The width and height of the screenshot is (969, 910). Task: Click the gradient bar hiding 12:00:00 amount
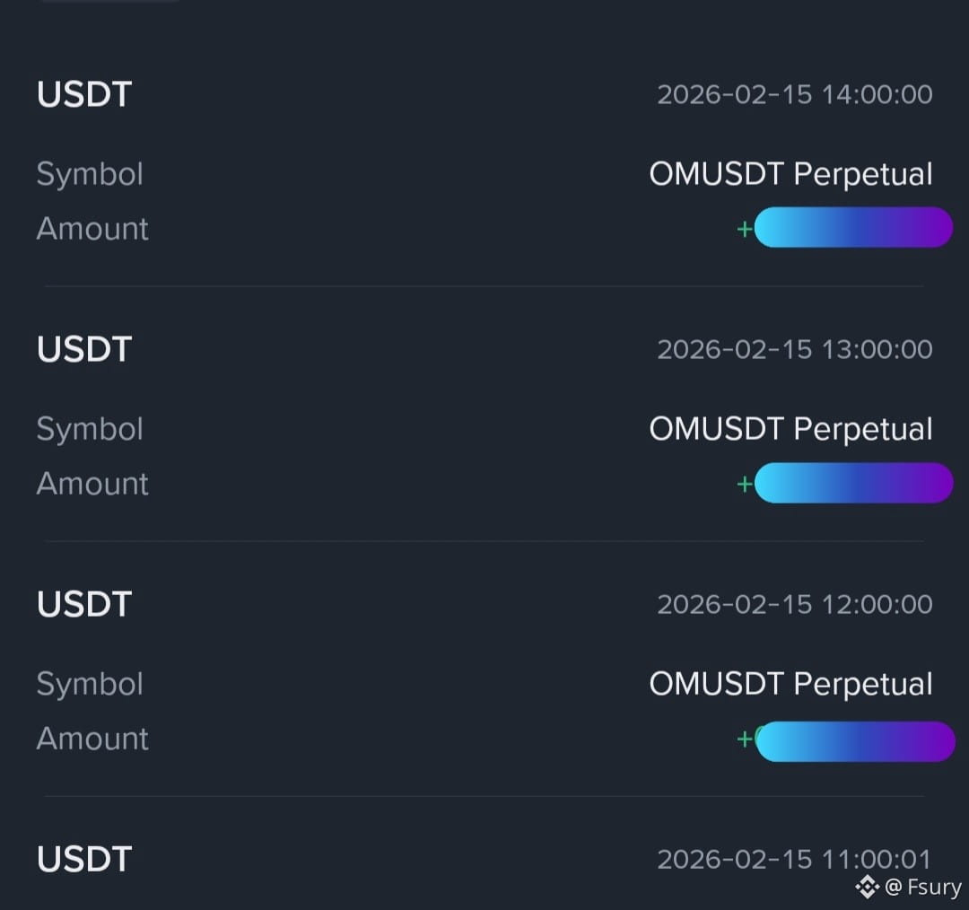855,741
